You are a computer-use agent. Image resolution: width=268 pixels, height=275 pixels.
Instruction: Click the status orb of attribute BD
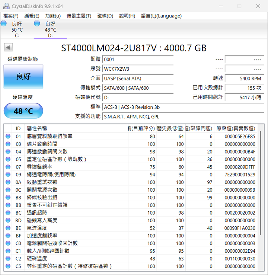pyautogui.click(x=8, y=220)
